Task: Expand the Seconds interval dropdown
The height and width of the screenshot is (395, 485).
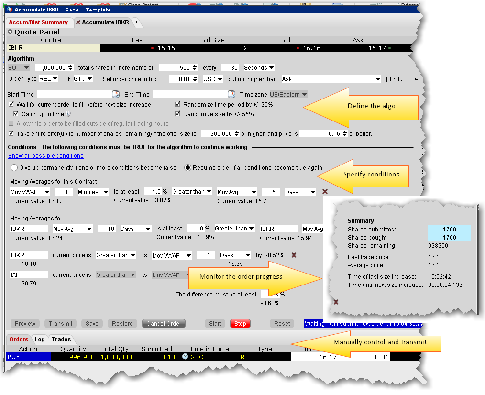Action: coord(259,68)
